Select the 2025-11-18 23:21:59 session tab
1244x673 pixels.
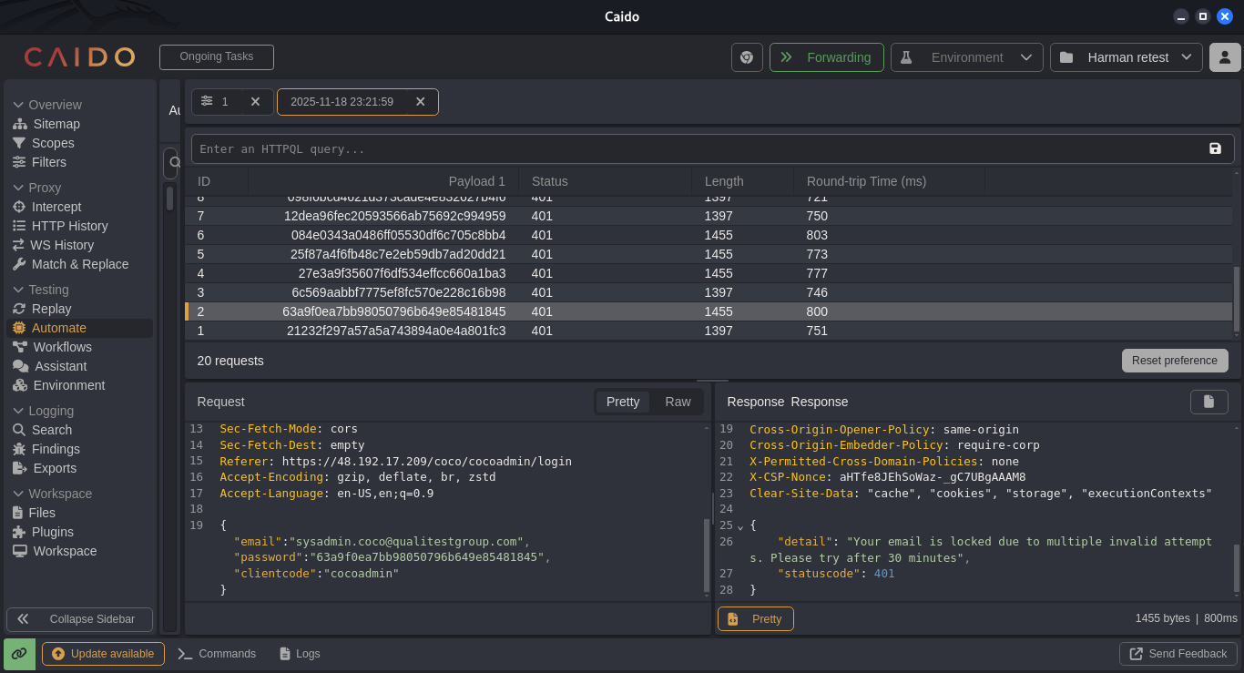point(342,102)
